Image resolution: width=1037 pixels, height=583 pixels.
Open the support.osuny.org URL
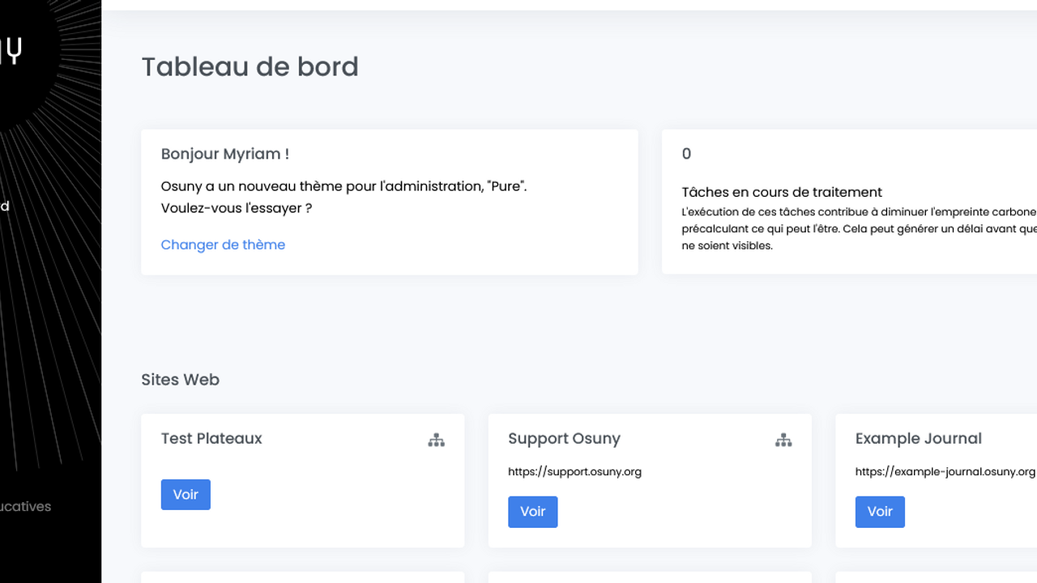point(574,471)
